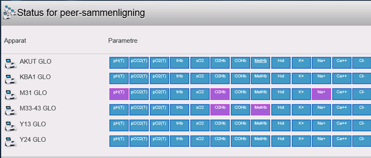Click the AKUT GLO analyzer icon
The width and height of the screenshot is (371, 158).
pos(10,63)
